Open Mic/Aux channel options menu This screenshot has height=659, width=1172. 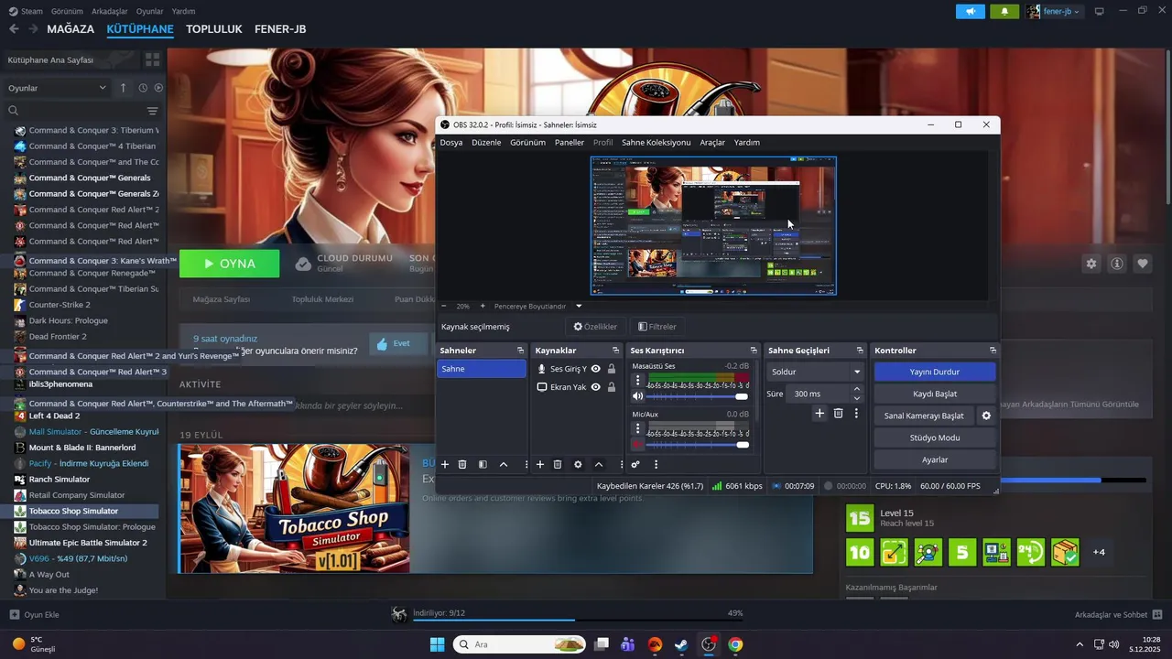638,428
